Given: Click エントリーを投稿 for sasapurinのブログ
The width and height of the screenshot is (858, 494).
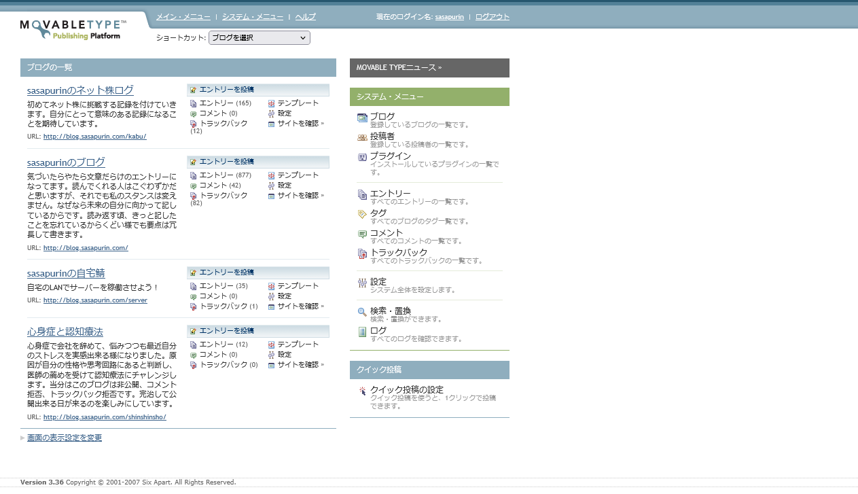Looking at the screenshot, I should click(x=227, y=162).
